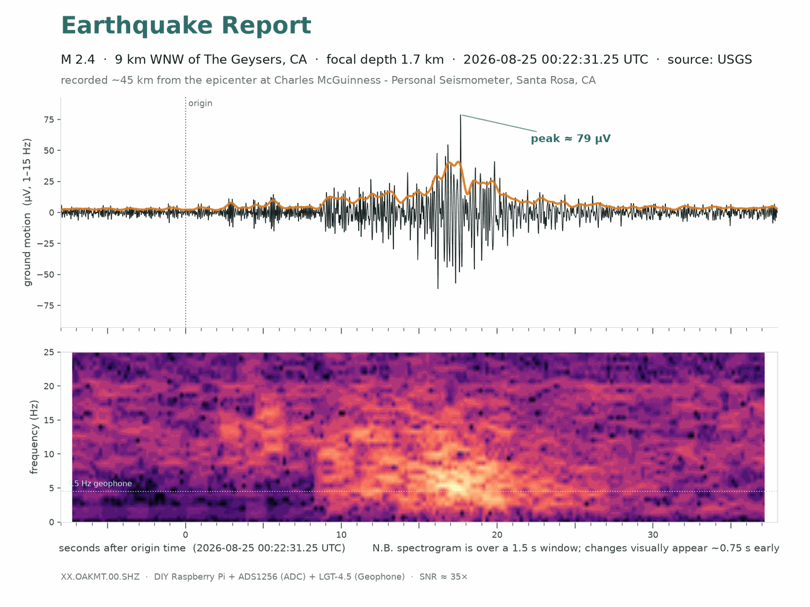Click the M 2.4 magnitude text
The height and width of the screenshot is (607, 810).
coord(78,60)
